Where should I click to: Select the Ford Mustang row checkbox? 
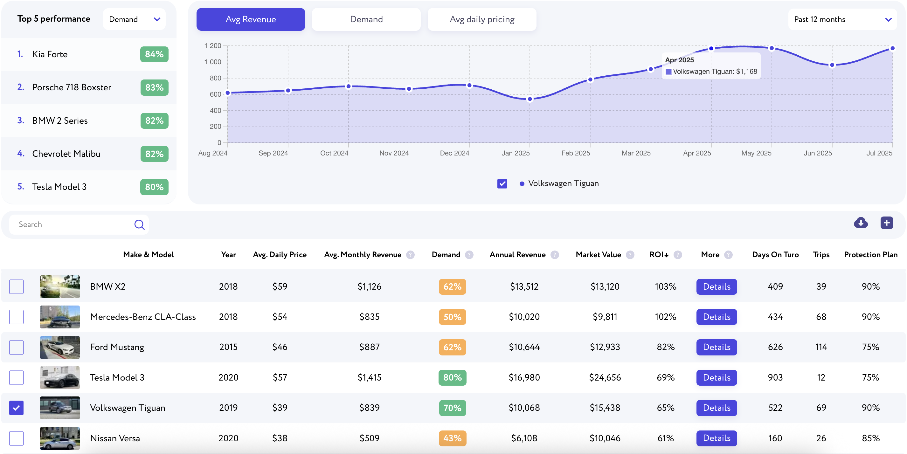(16, 347)
